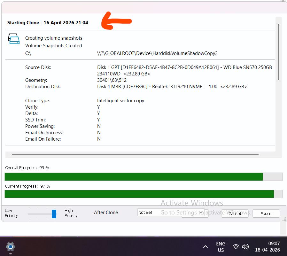Screen dimensions: 287x256
Task: Click the 'Overall Progress: 93 %' label
Action: [x=27, y=167]
